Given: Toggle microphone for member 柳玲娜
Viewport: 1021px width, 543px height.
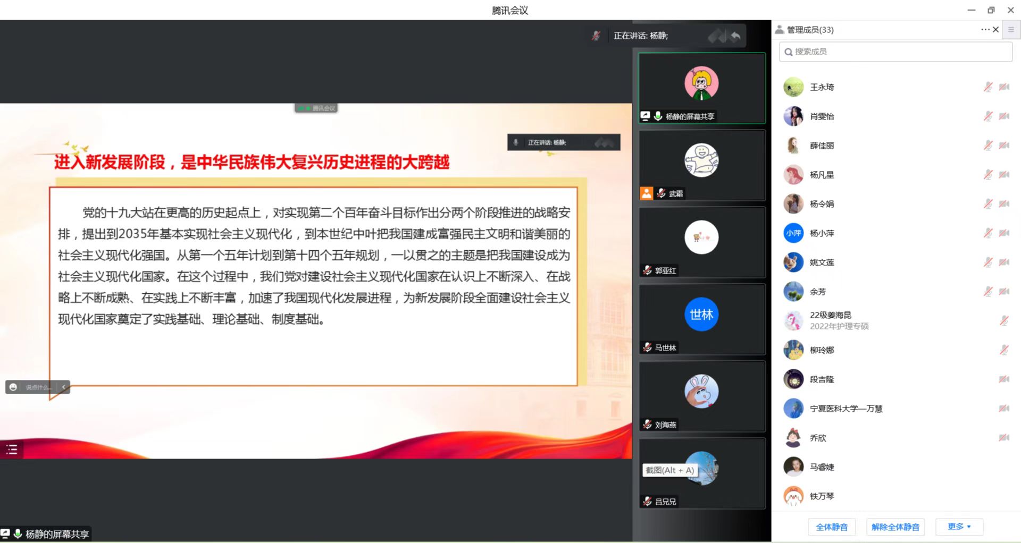Looking at the screenshot, I should pos(1004,350).
